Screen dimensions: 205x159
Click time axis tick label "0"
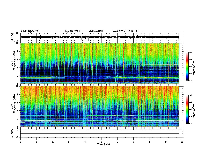pyautogui.click(x=20, y=142)
